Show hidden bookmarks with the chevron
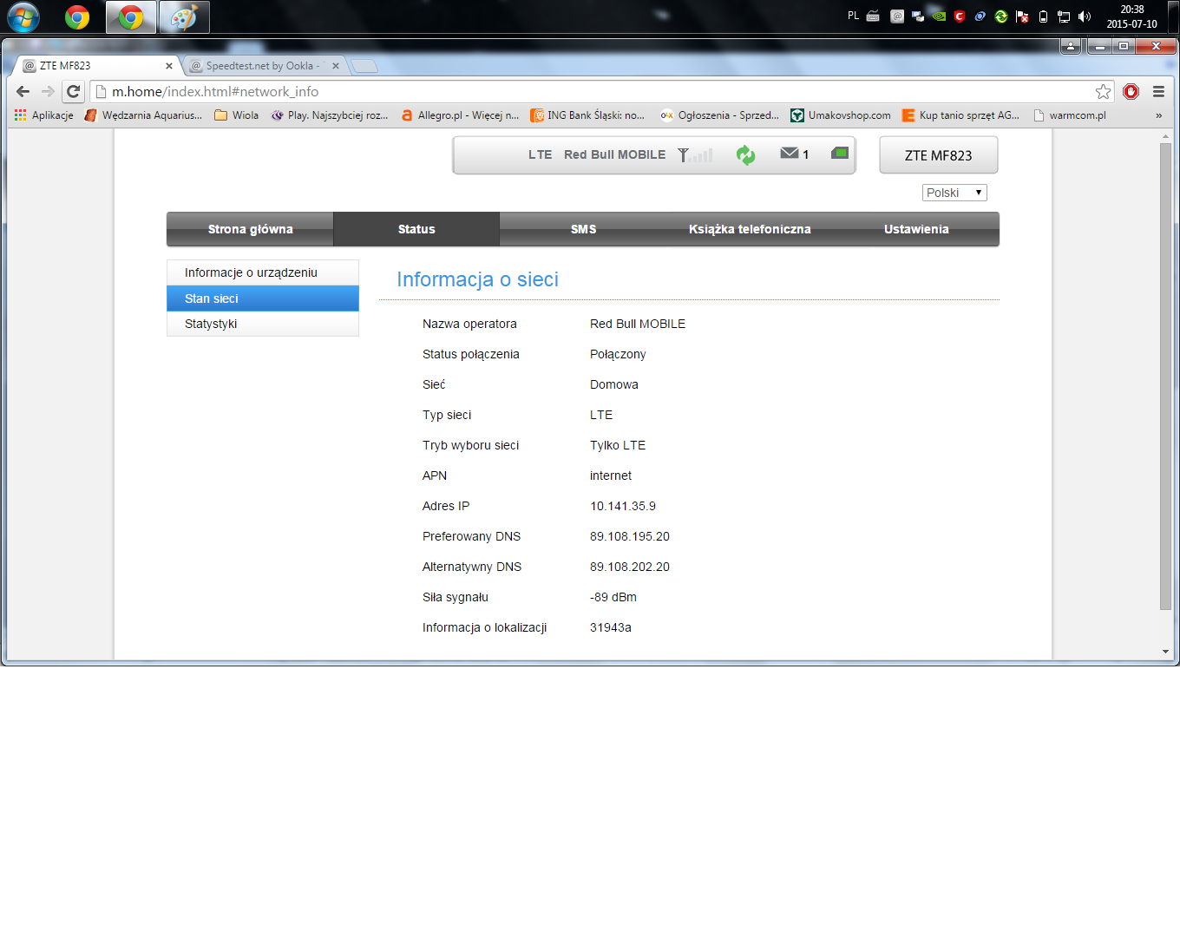Screen dimensions: 1180x951 click(1158, 115)
